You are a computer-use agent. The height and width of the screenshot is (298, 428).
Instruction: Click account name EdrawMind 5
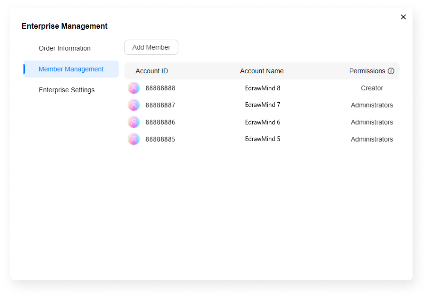(263, 139)
